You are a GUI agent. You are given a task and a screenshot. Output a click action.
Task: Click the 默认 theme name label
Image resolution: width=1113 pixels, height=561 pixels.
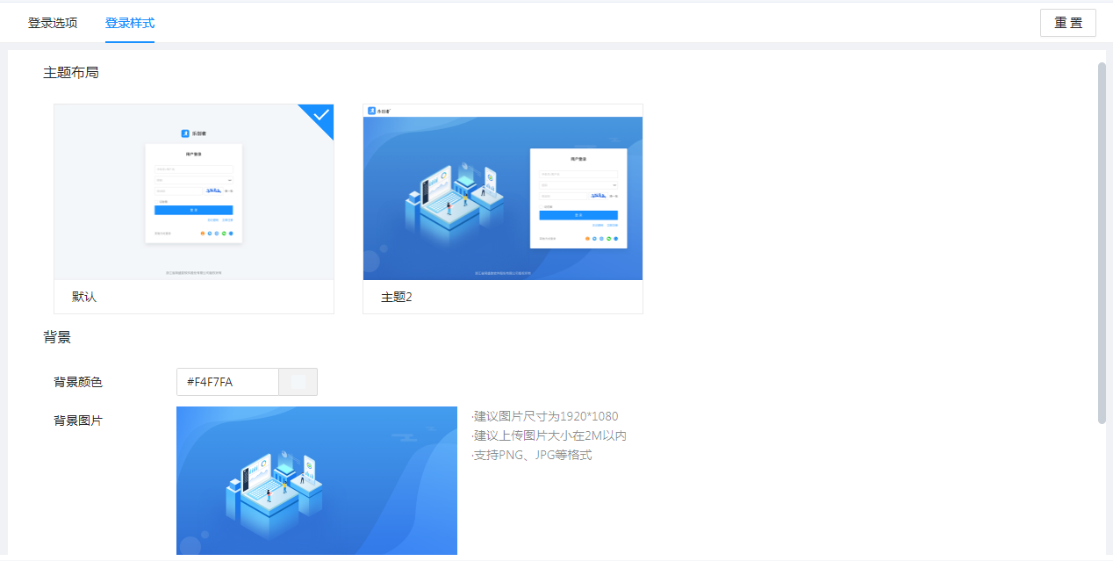(x=84, y=297)
